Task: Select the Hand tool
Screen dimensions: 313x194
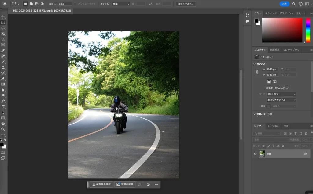Action: coord(3,124)
